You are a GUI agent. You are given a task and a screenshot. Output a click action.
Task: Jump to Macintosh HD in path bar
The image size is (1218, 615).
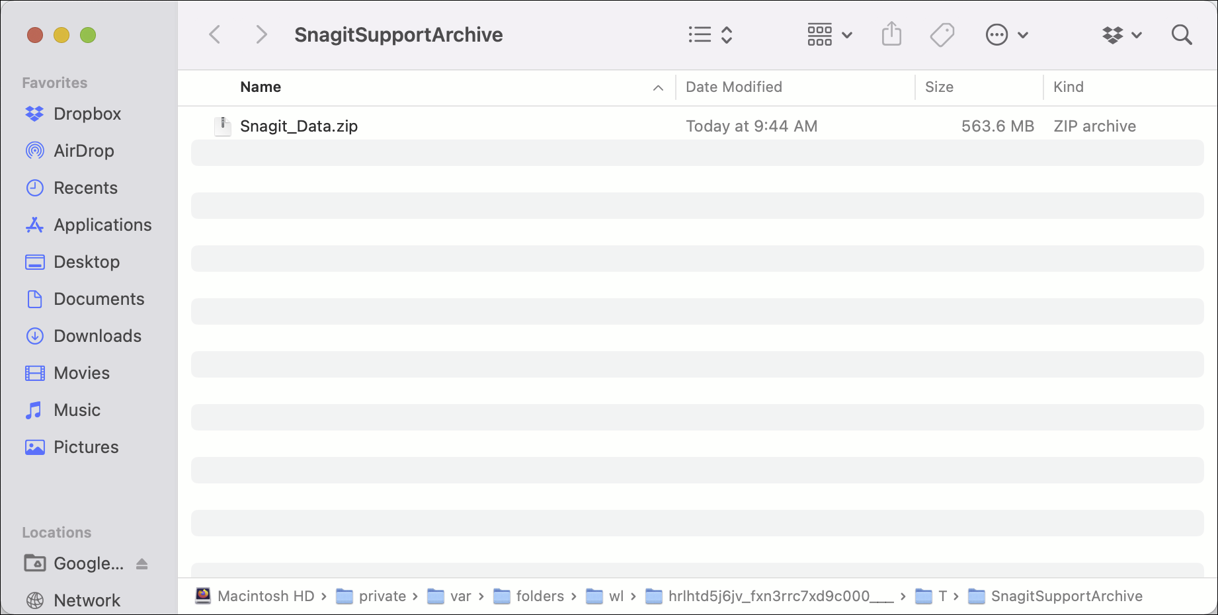[265, 596]
